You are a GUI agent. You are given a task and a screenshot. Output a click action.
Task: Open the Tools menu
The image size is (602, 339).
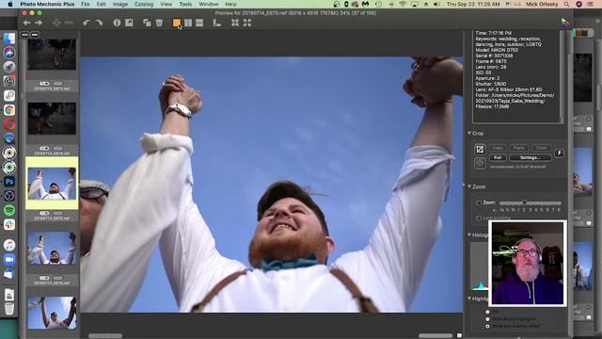[185, 4]
